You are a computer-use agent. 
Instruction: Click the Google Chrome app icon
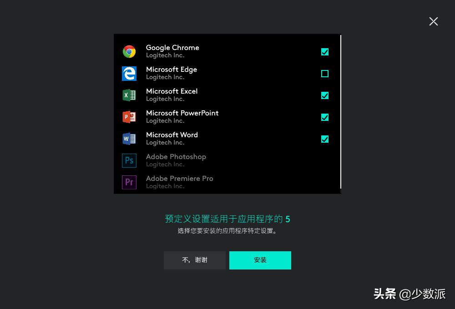(129, 52)
